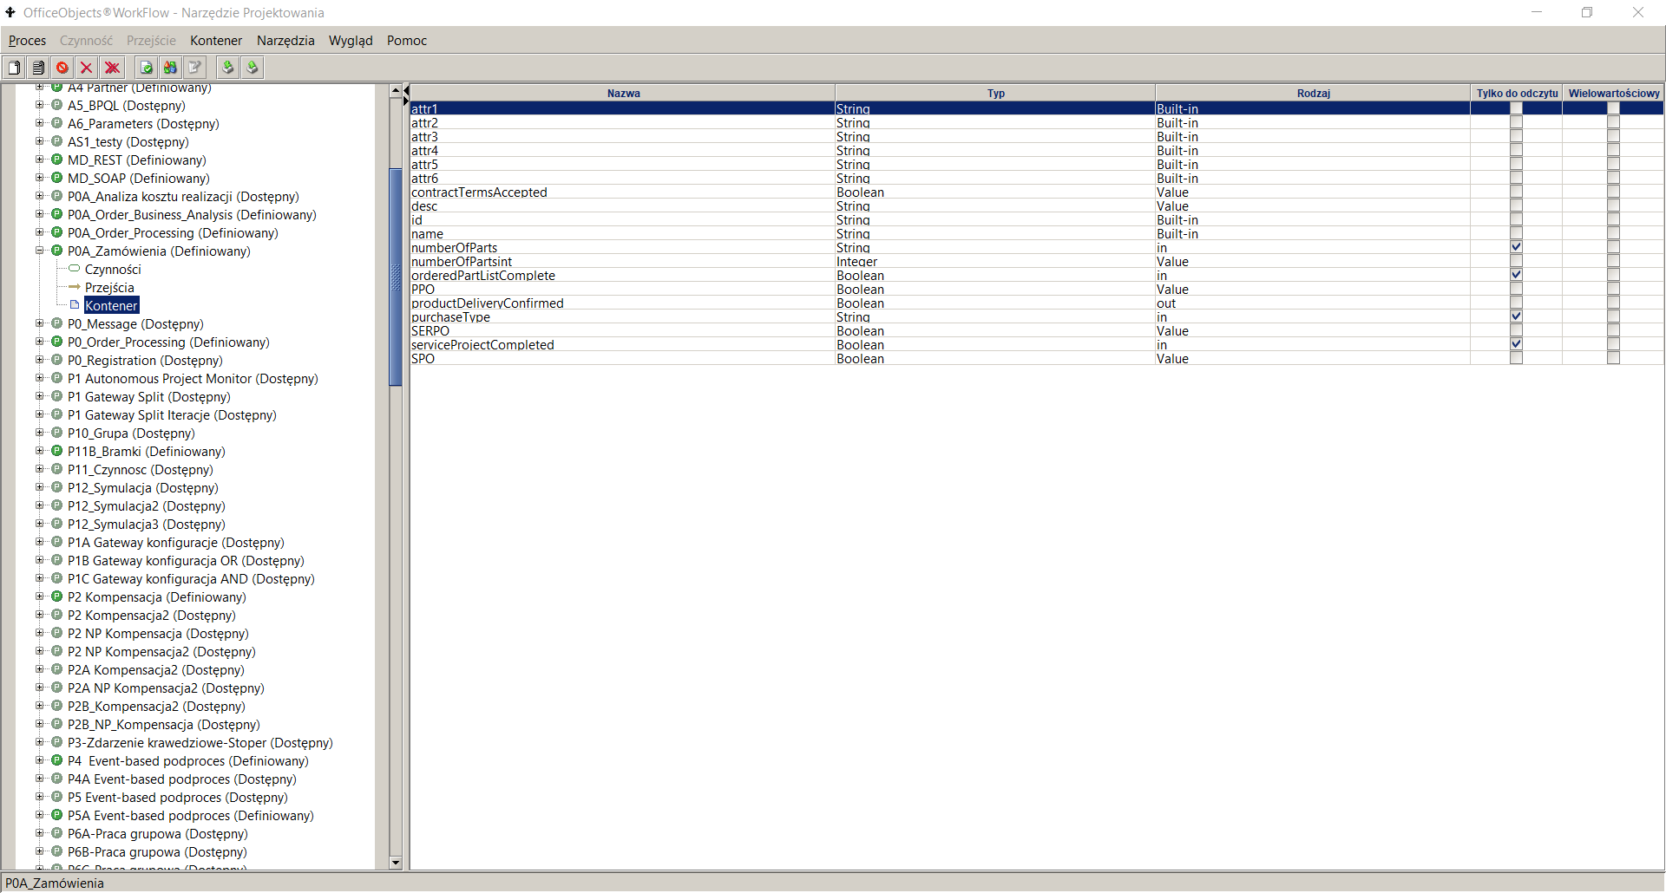Open the process list icon
This screenshot has height=893, width=1666.
pyautogui.click(x=38, y=67)
